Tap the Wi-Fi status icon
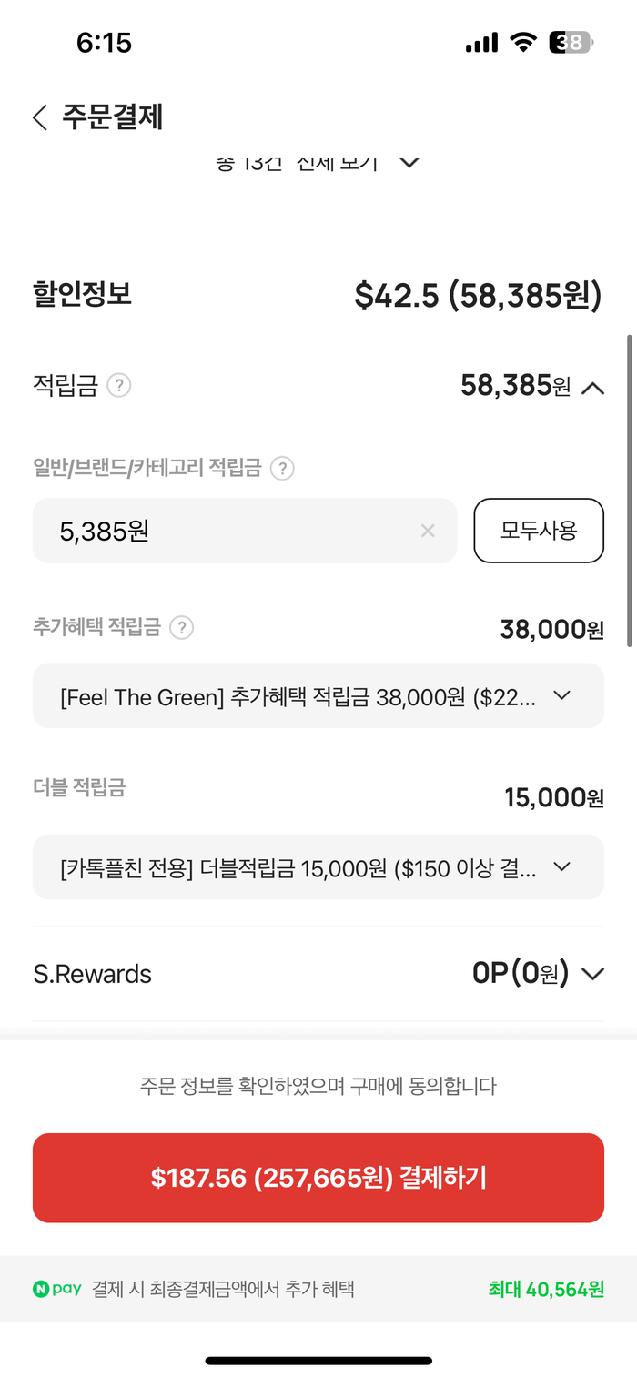Screen dimensions: 637x1378 point(523,43)
